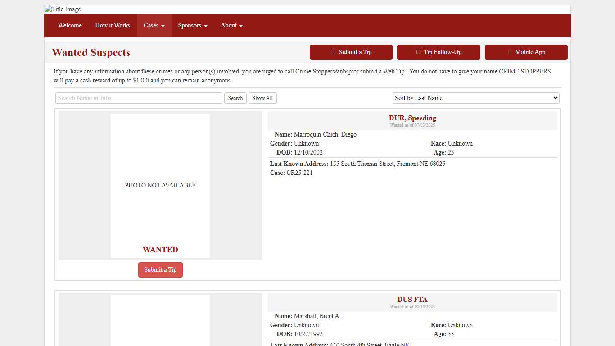Open the Tip Follow-Up page

coord(439,52)
